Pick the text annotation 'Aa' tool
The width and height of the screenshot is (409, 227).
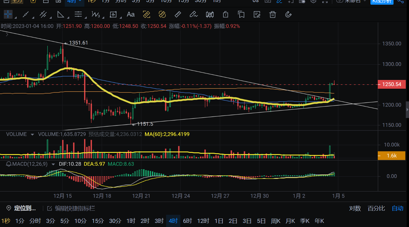(x=130, y=14)
